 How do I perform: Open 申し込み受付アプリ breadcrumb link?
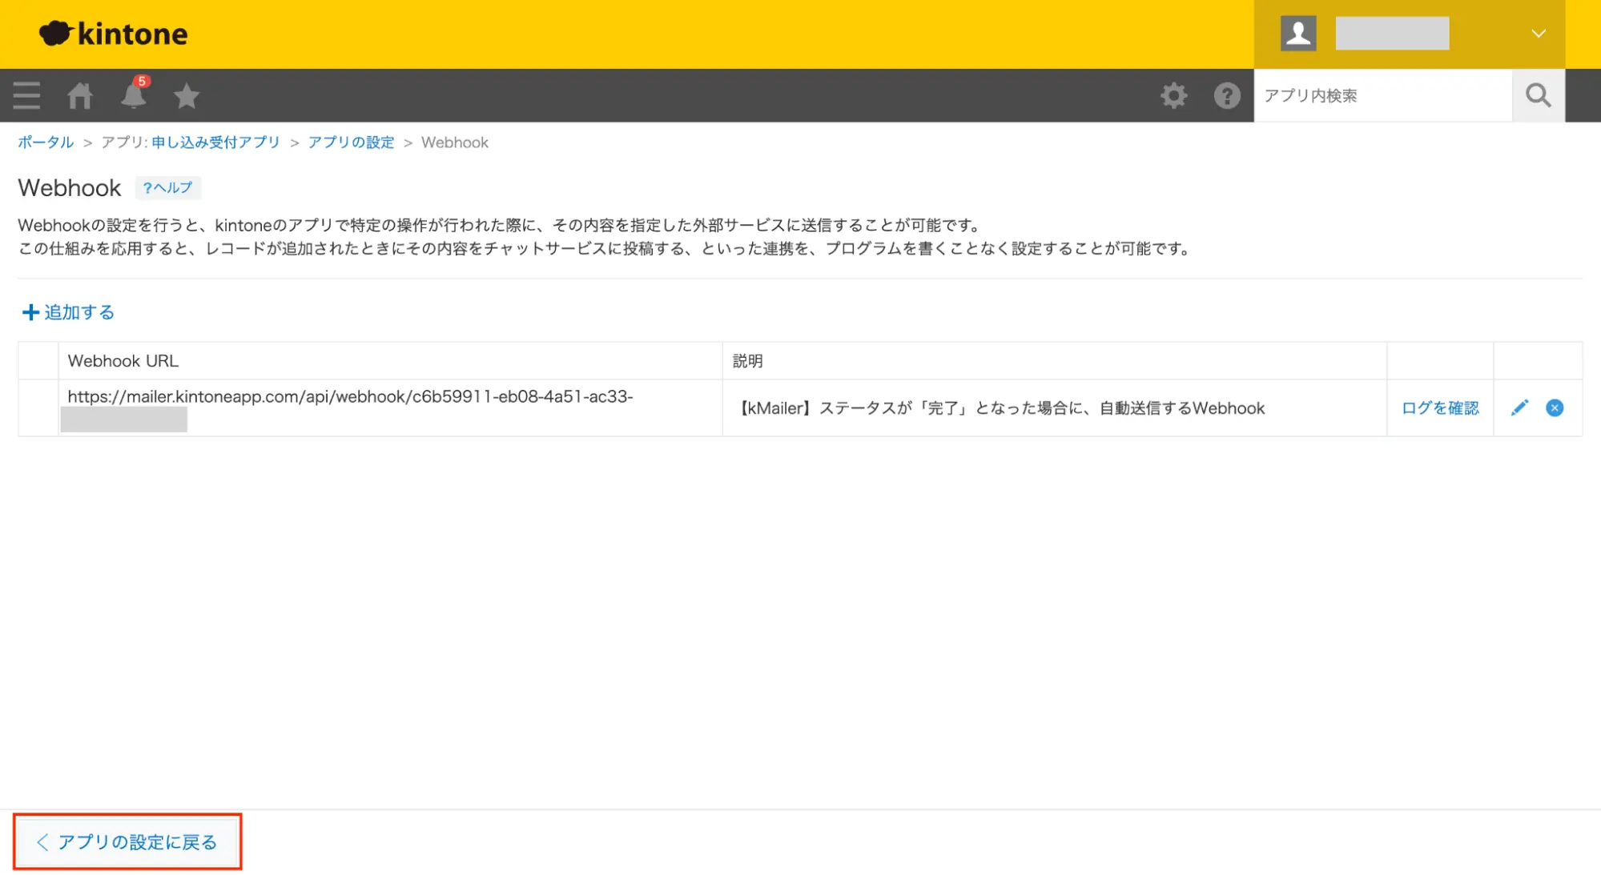pos(215,142)
